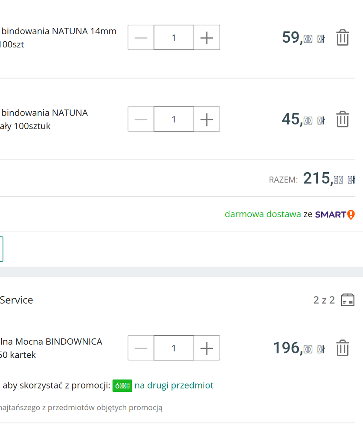Viewport: 363px width, 426px height.
Task: Decrease quantity of Mocna BINDOWNICA item
Action: (x=141, y=348)
